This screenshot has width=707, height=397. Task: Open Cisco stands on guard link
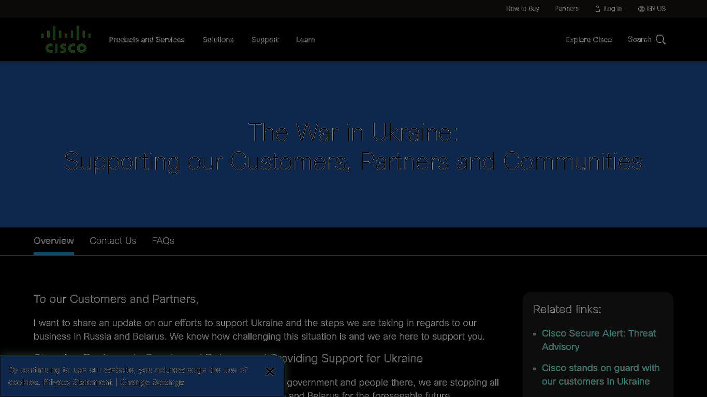(x=601, y=375)
